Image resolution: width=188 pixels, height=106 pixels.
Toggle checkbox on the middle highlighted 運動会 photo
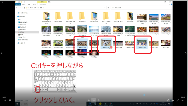102,40
